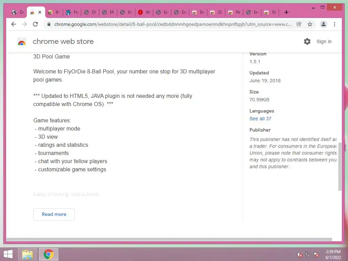Click the Chrome Web Store rainbow logo
The height and width of the screenshot is (261, 348).
coord(22,41)
